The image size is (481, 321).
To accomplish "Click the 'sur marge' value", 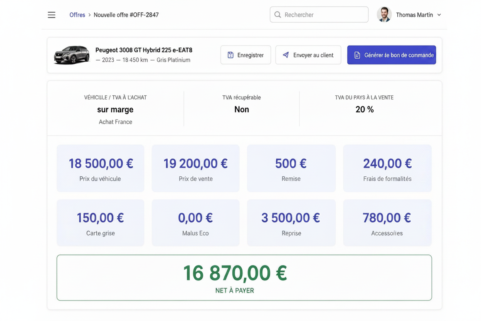I will point(115,110).
